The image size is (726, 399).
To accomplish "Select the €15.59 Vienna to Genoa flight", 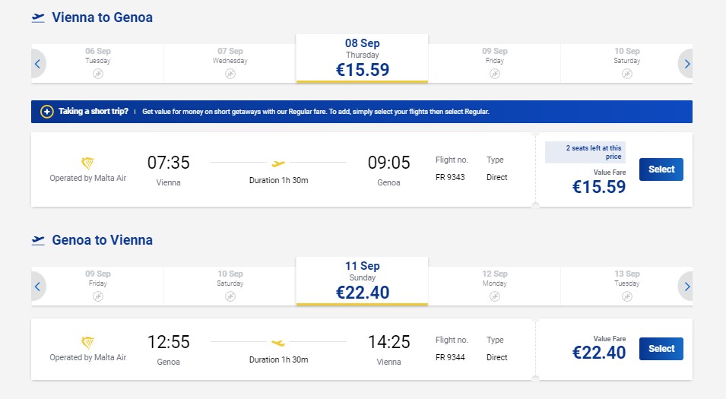I will pos(661,169).
